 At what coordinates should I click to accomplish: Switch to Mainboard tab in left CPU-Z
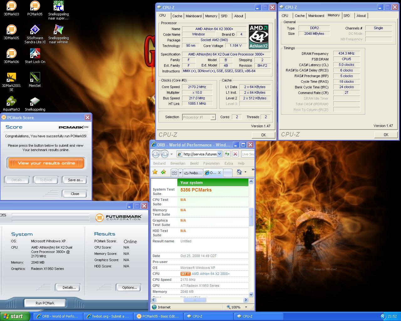tap(194, 16)
